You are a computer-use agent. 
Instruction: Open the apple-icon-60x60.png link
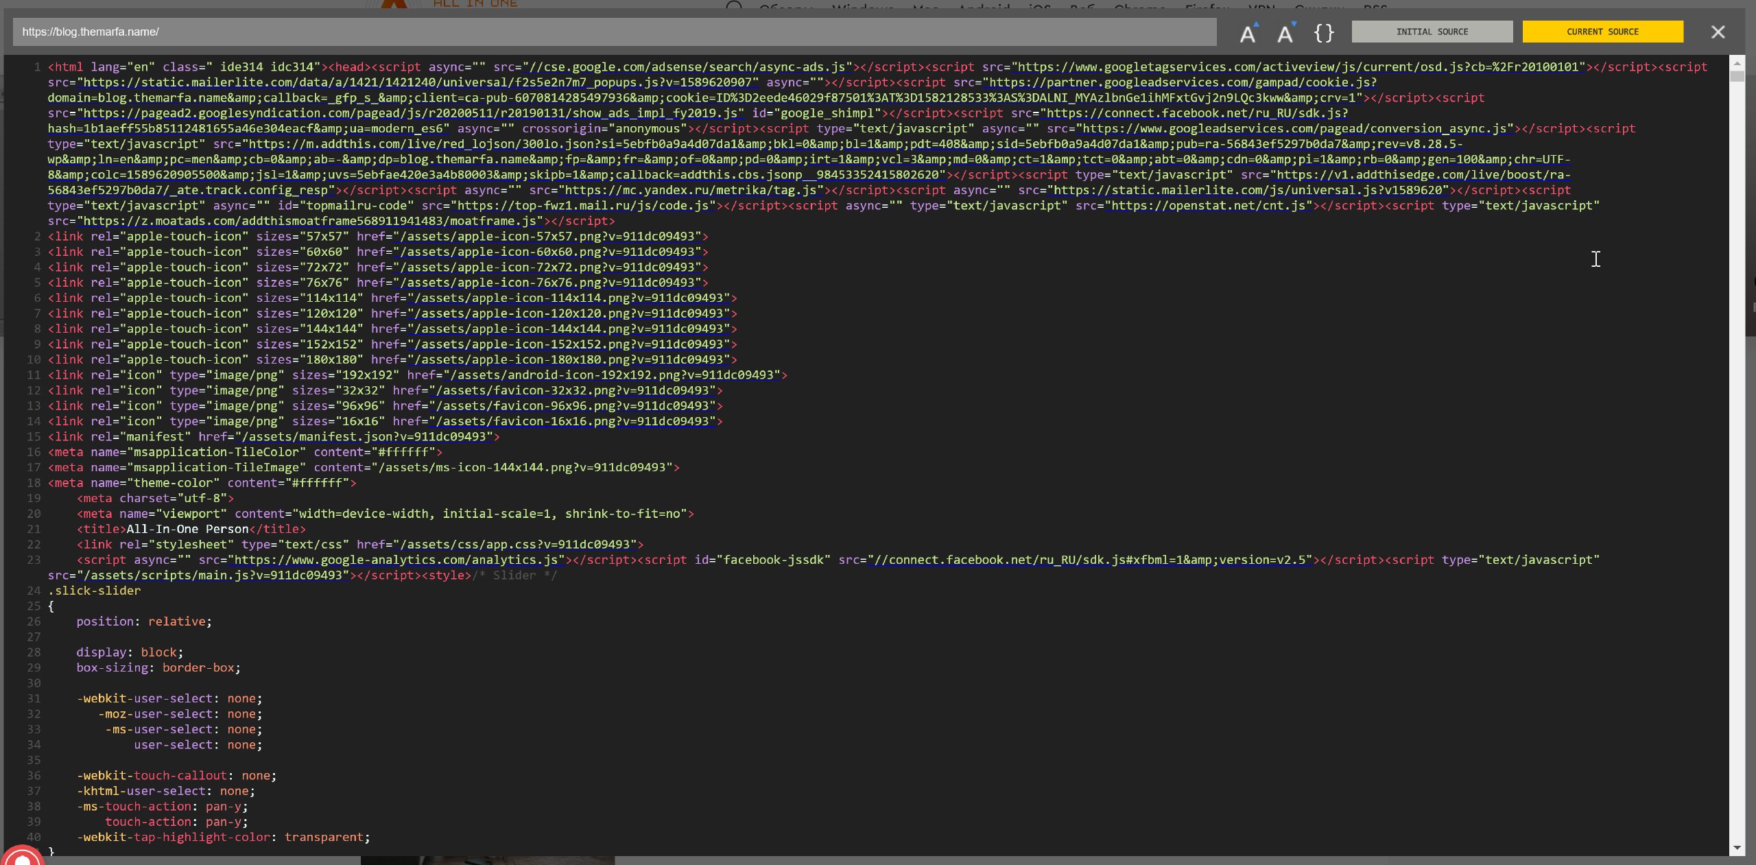click(550, 252)
